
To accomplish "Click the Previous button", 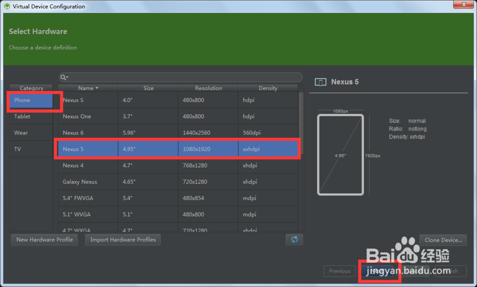I will click(340, 271).
